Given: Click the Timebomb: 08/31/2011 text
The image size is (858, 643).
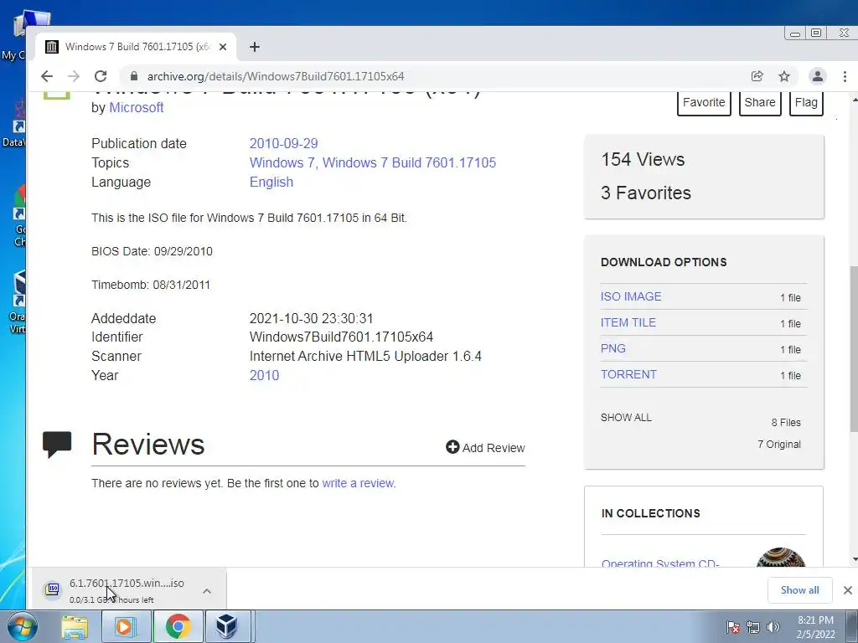Looking at the screenshot, I should (151, 285).
